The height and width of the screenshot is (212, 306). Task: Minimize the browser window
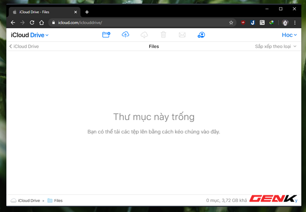(x=267, y=9)
